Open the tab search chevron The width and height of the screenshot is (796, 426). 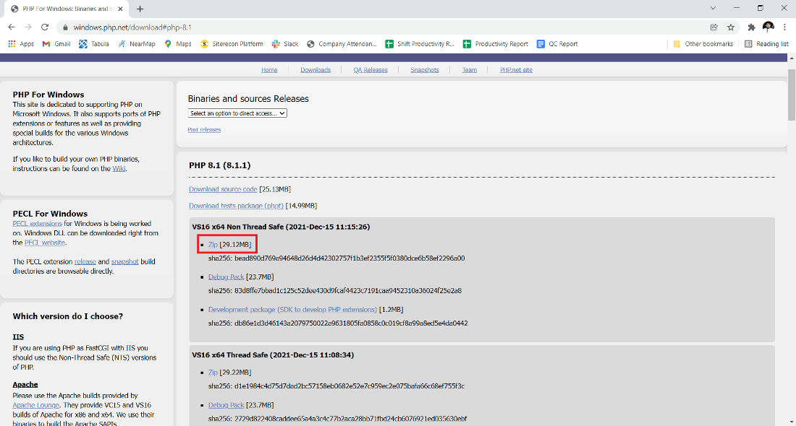click(x=713, y=8)
